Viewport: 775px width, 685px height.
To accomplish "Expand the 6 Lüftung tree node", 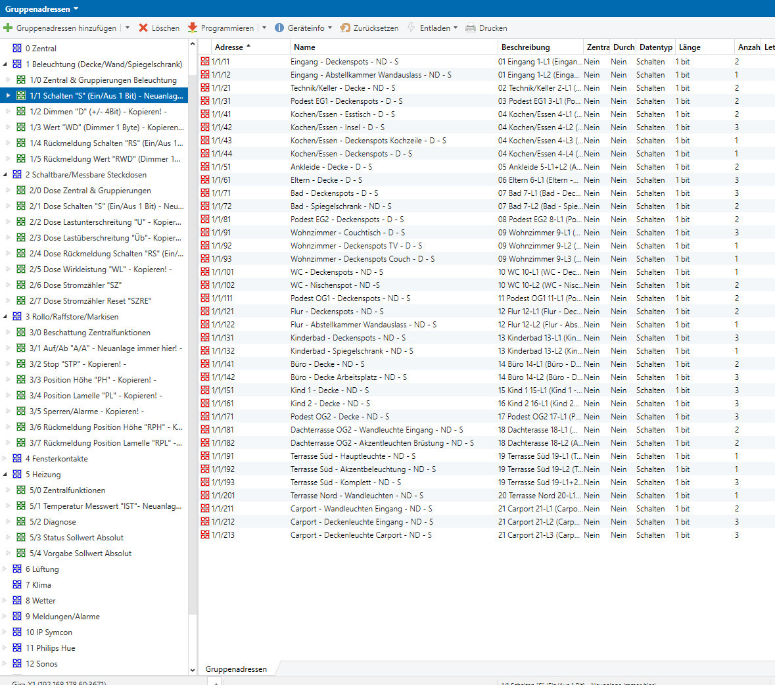I will pyautogui.click(x=5, y=569).
